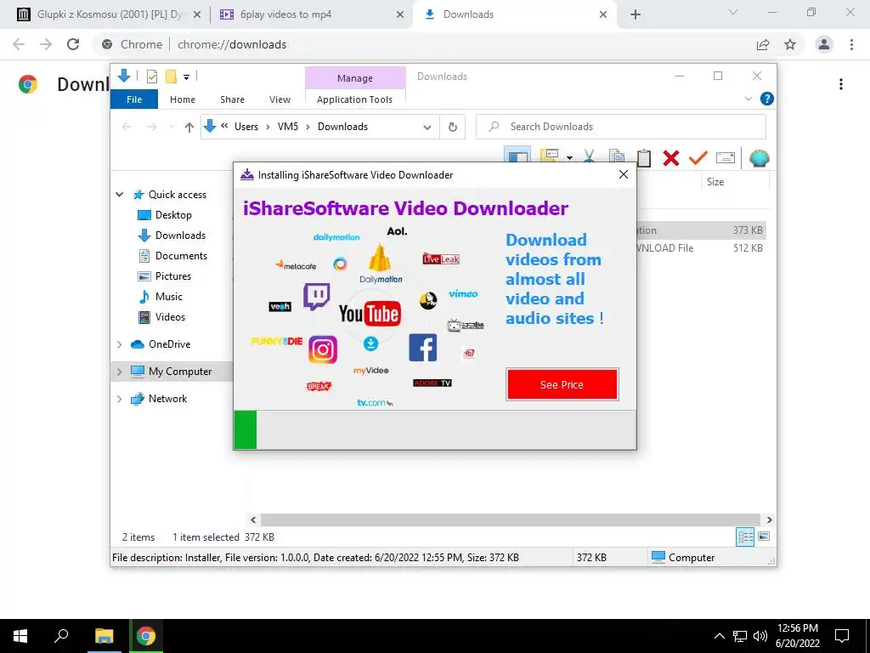Expand the My Computer tree node
870x653 pixels.
click(x=119, y=372)
